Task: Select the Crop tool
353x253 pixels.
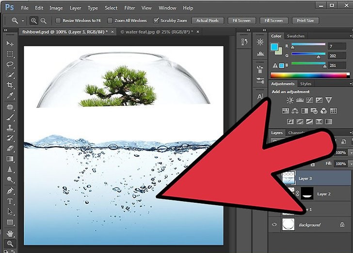Action: (10, 85)
